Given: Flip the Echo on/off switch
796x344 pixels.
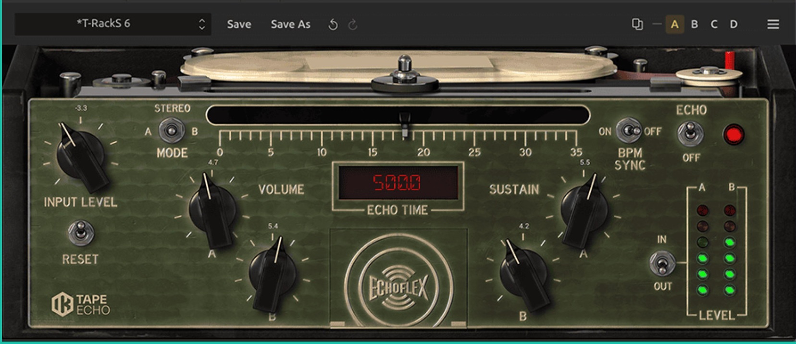Looking at the screenshot, I should (690, 134).
